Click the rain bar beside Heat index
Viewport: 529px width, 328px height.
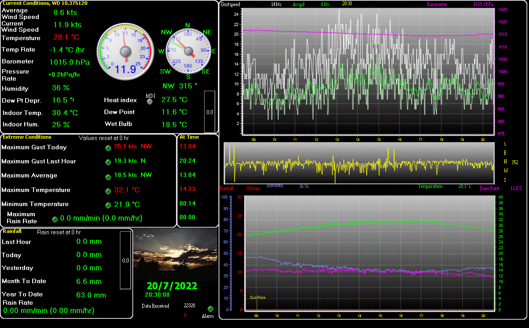(210, 111)
